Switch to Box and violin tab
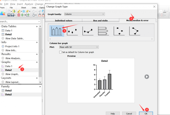The width and height of the screenshot is (170, 115). 100,20
